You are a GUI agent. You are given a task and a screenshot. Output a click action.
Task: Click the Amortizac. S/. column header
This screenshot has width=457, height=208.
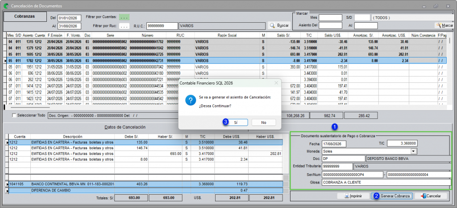364,35
